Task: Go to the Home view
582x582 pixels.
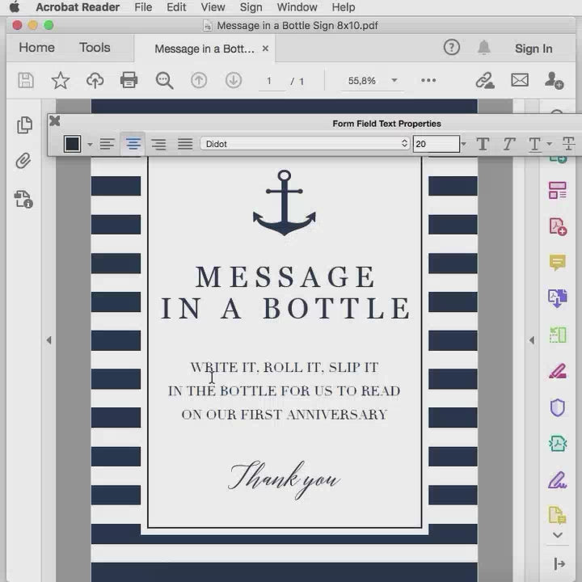Action: [36, 48]
